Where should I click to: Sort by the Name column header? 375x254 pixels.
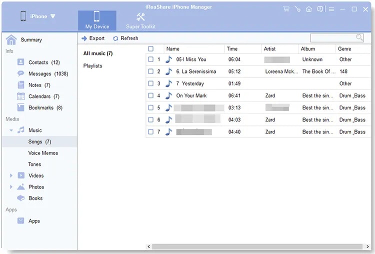(194, 49)
